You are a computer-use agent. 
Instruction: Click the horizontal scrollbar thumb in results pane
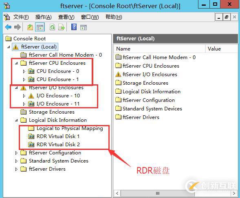click(x=158, y=193)
